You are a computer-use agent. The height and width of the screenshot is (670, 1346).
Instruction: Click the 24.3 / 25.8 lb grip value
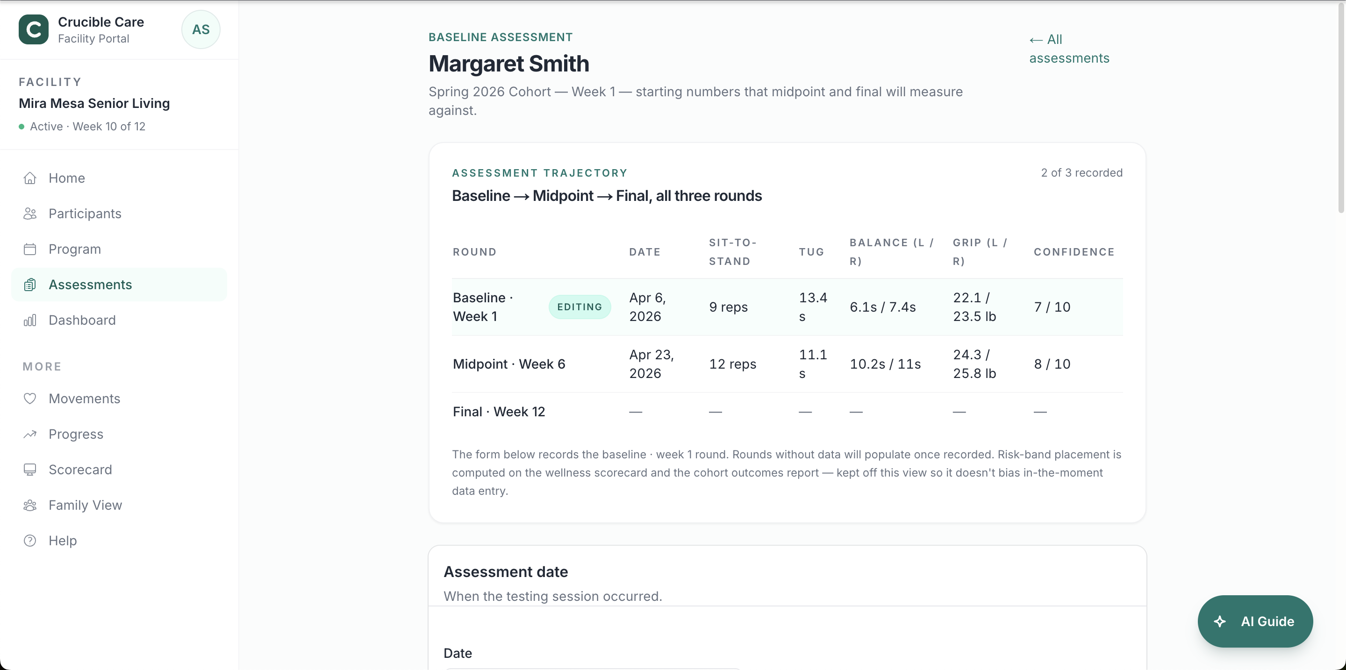pos(974,364)
